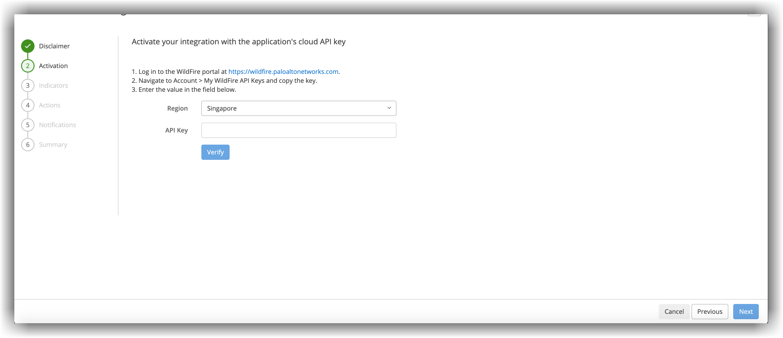The width and height of the screenshot is (783, 338).
Task: Click the step 4 circle for Actions
Action: (x=28, y=105)
